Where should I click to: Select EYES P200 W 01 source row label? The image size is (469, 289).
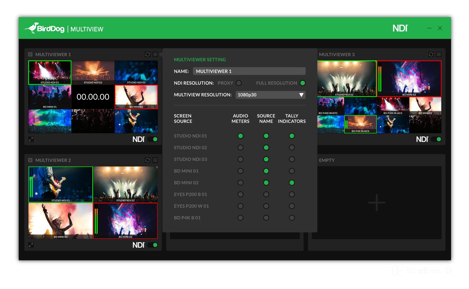[191, 206]
